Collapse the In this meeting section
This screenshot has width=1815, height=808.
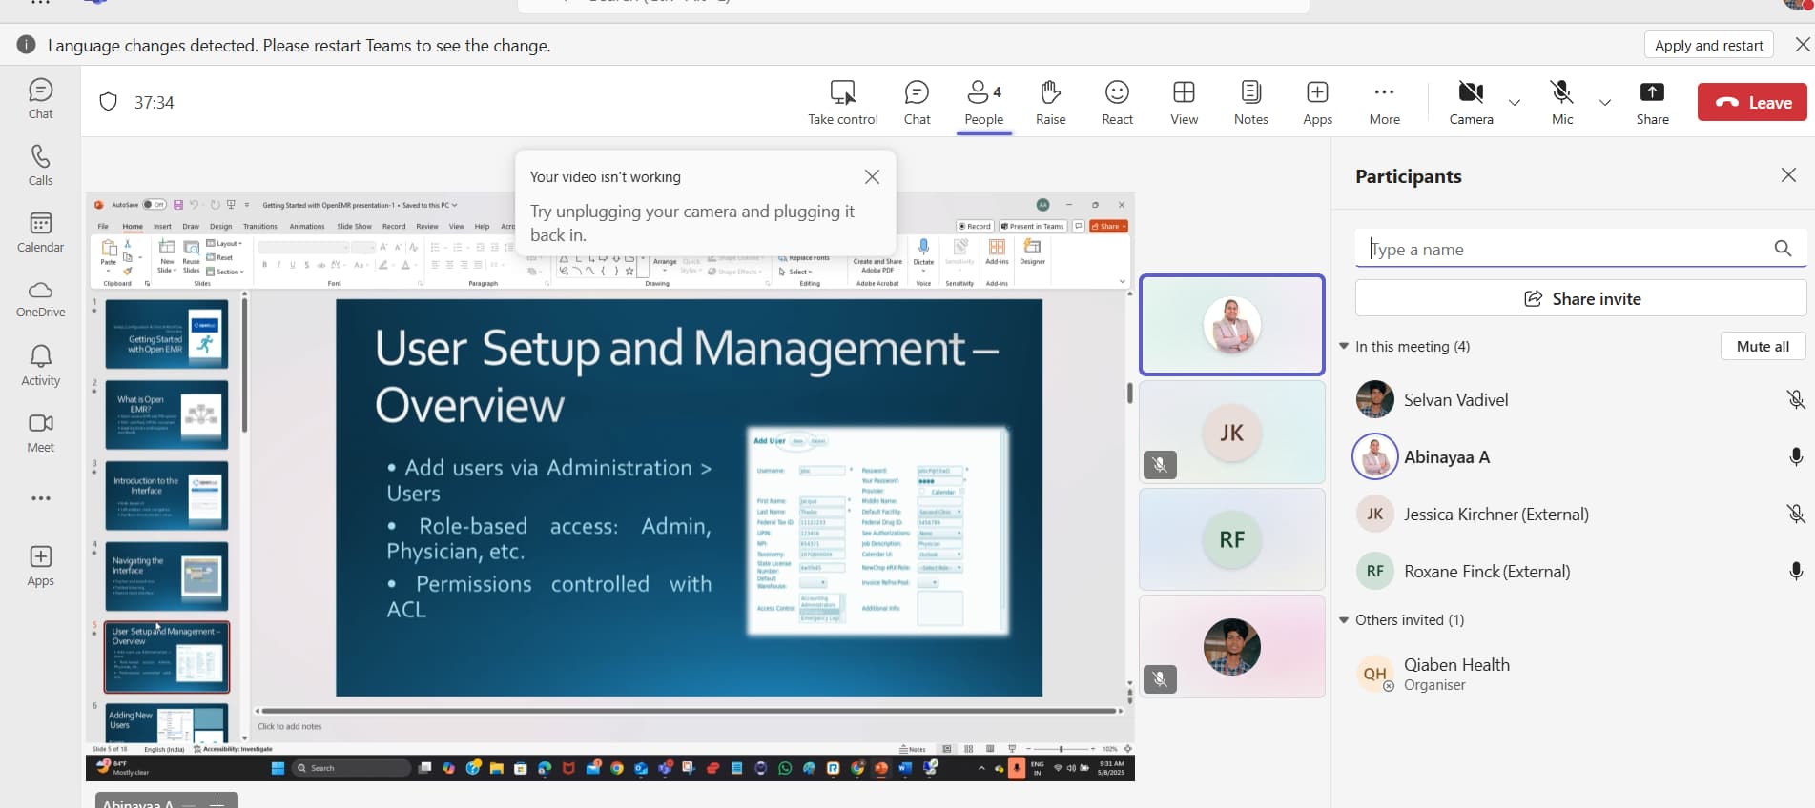[1344, 346]
